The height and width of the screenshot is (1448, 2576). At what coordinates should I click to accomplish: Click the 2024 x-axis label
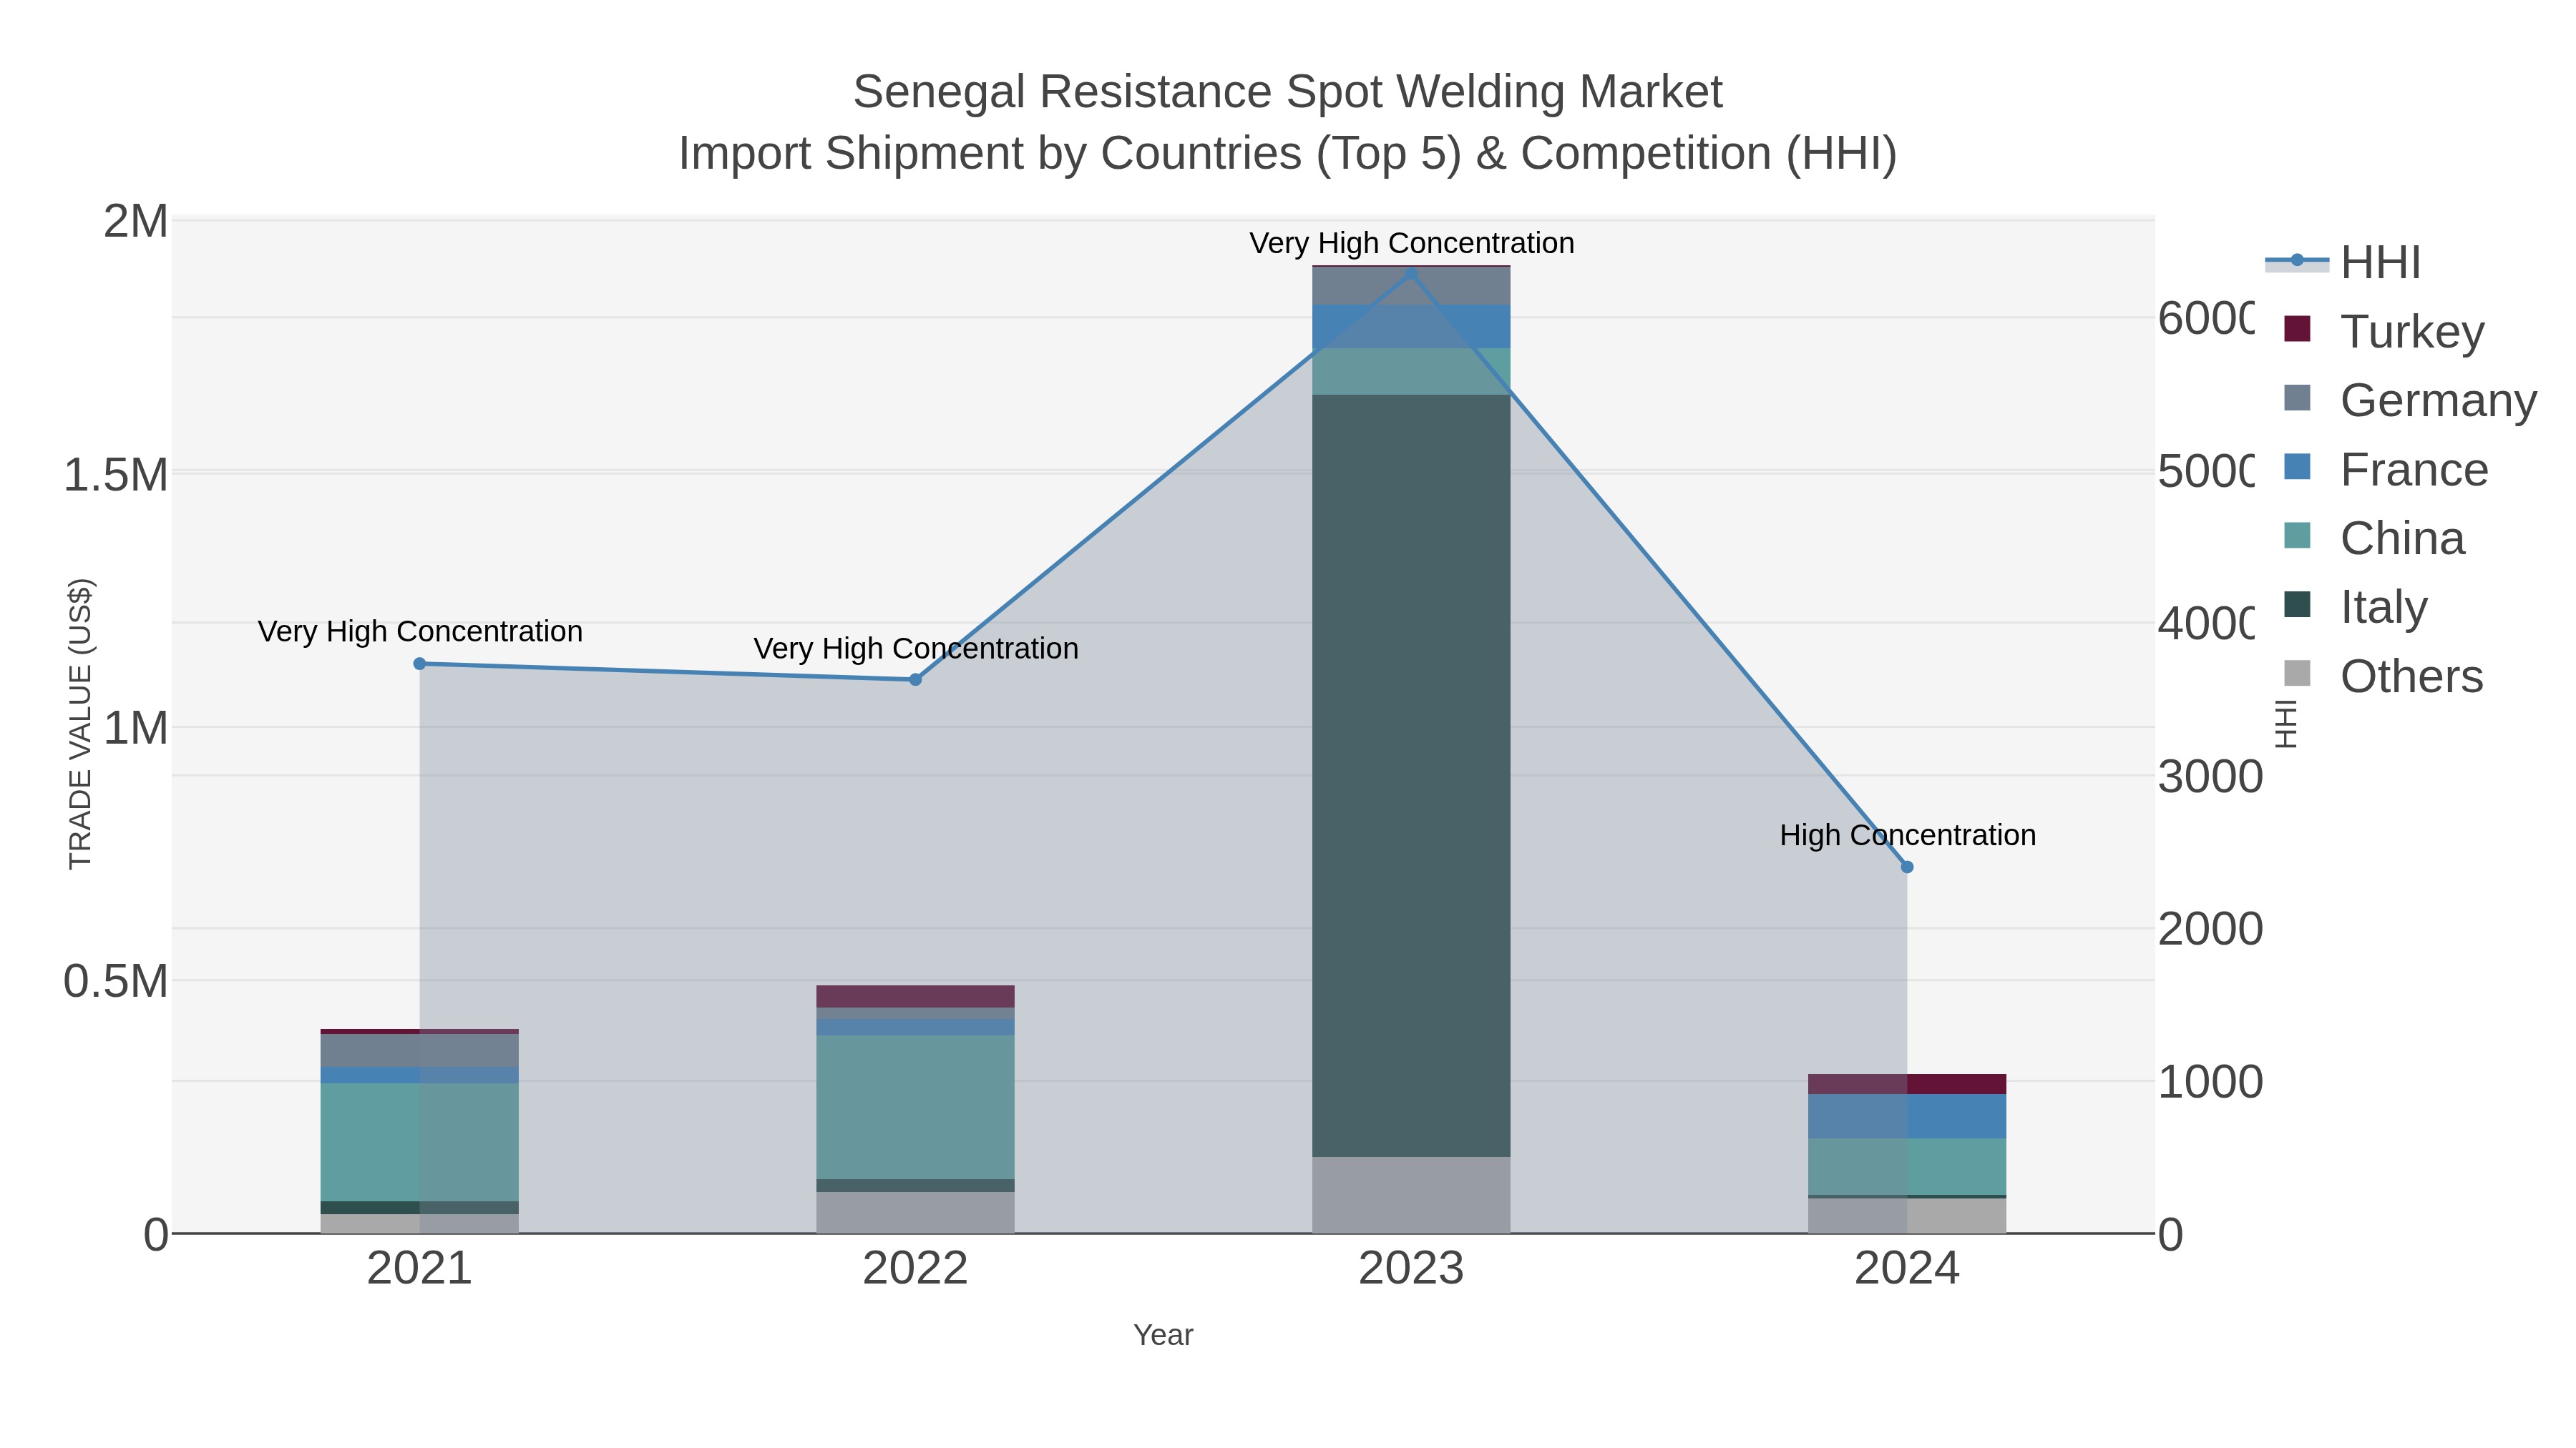1907,1269
